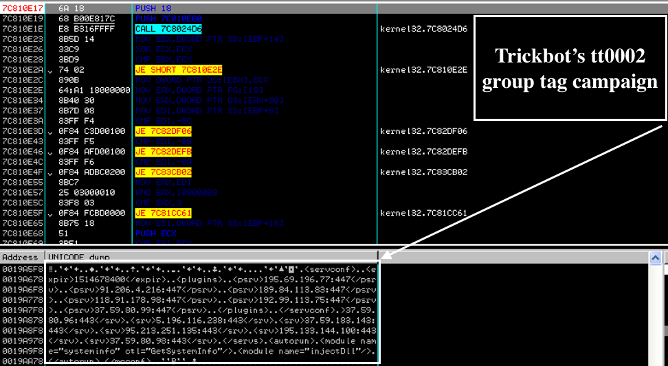
Task: Click the jump arrow marker beside address 7C810E3D
Action: click(x=49, y=131)
